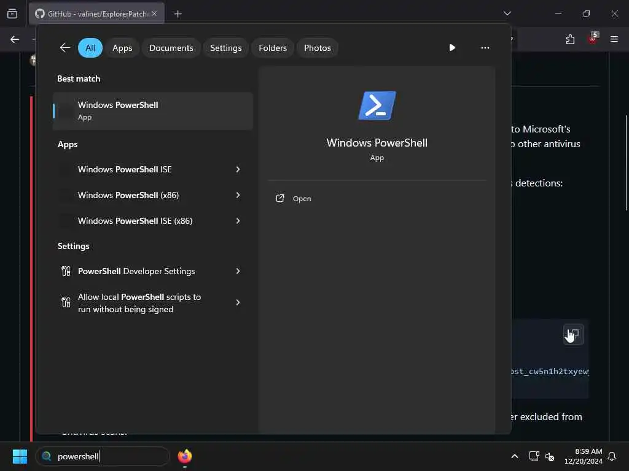The image size is (629, 471).
Task: Copy the code block on GitHub page
Action: [x=574, y=334]
